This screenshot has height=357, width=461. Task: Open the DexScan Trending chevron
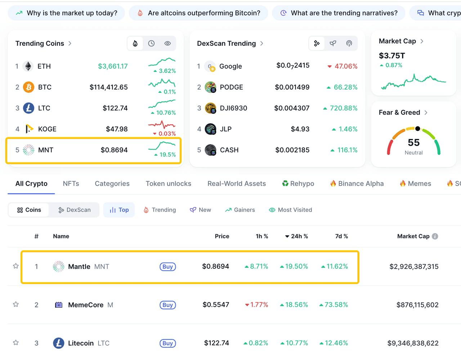coord(261,44)
